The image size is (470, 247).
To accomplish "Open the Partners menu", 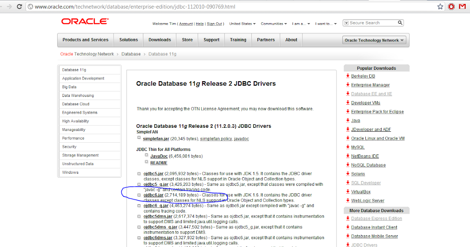I will (x=266, y=40).
